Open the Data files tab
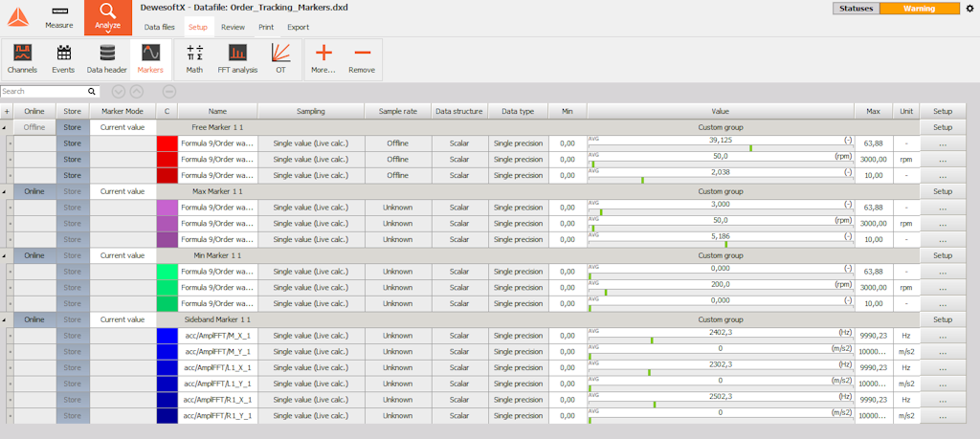This screenshot has width=980, height=439. pyautogui.click(x=160, y=27)
